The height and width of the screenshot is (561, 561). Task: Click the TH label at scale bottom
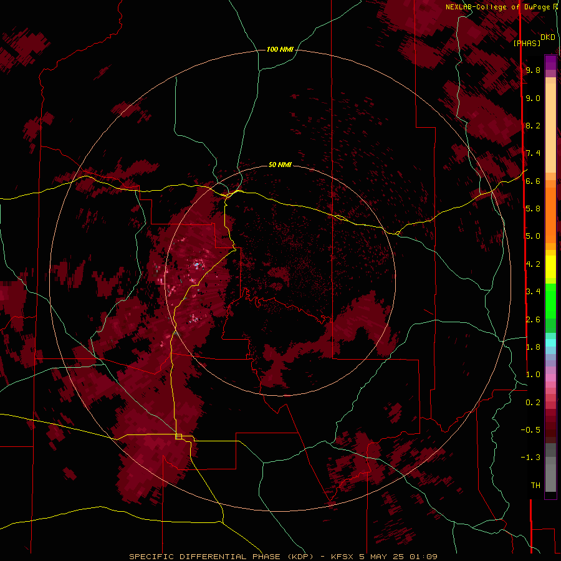click(535, 486)
